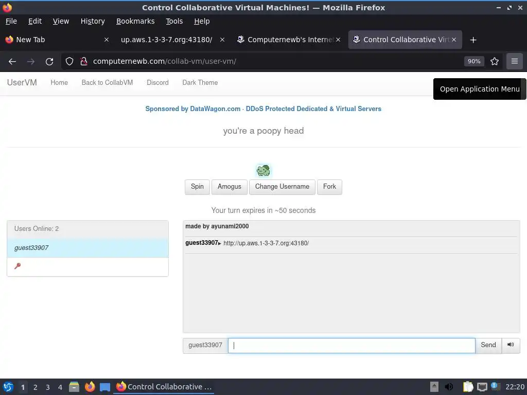The height and width of the screenshot is (395, 527).
Task: Select guest33907 in users list
Action: click(x=87, y=248)
